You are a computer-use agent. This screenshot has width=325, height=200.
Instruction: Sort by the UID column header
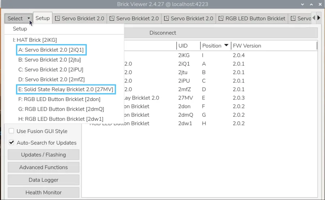[x=188, y=46]
